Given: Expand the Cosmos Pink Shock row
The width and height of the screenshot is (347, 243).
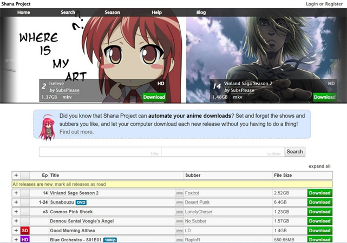Looking at the screenshot, I should pyautogui.click(x=16, y=212).
